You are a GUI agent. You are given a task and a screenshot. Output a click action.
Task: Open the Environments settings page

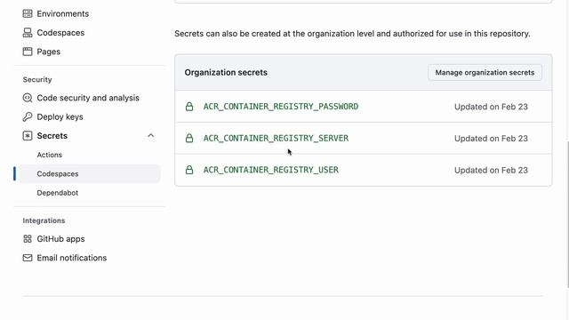point(63,14)
